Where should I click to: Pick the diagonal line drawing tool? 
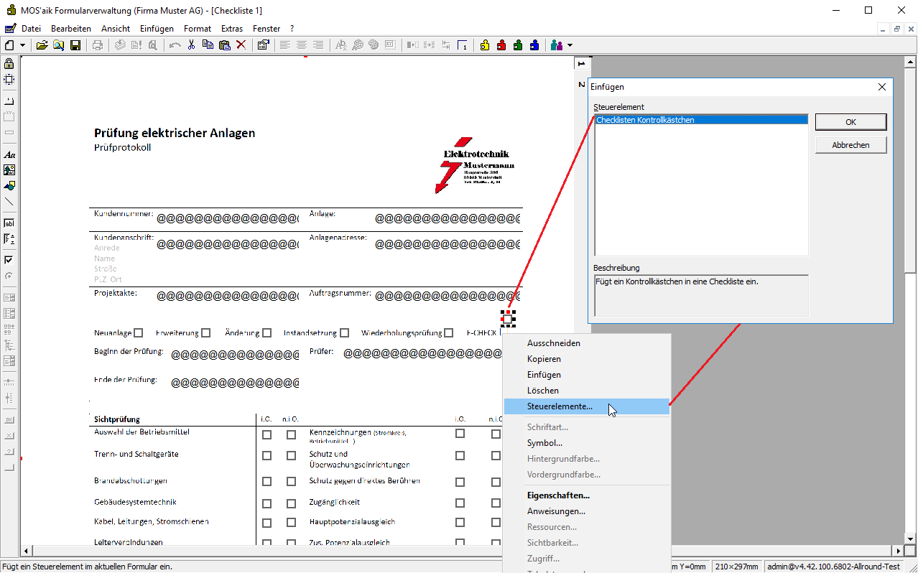click(9, 202)
